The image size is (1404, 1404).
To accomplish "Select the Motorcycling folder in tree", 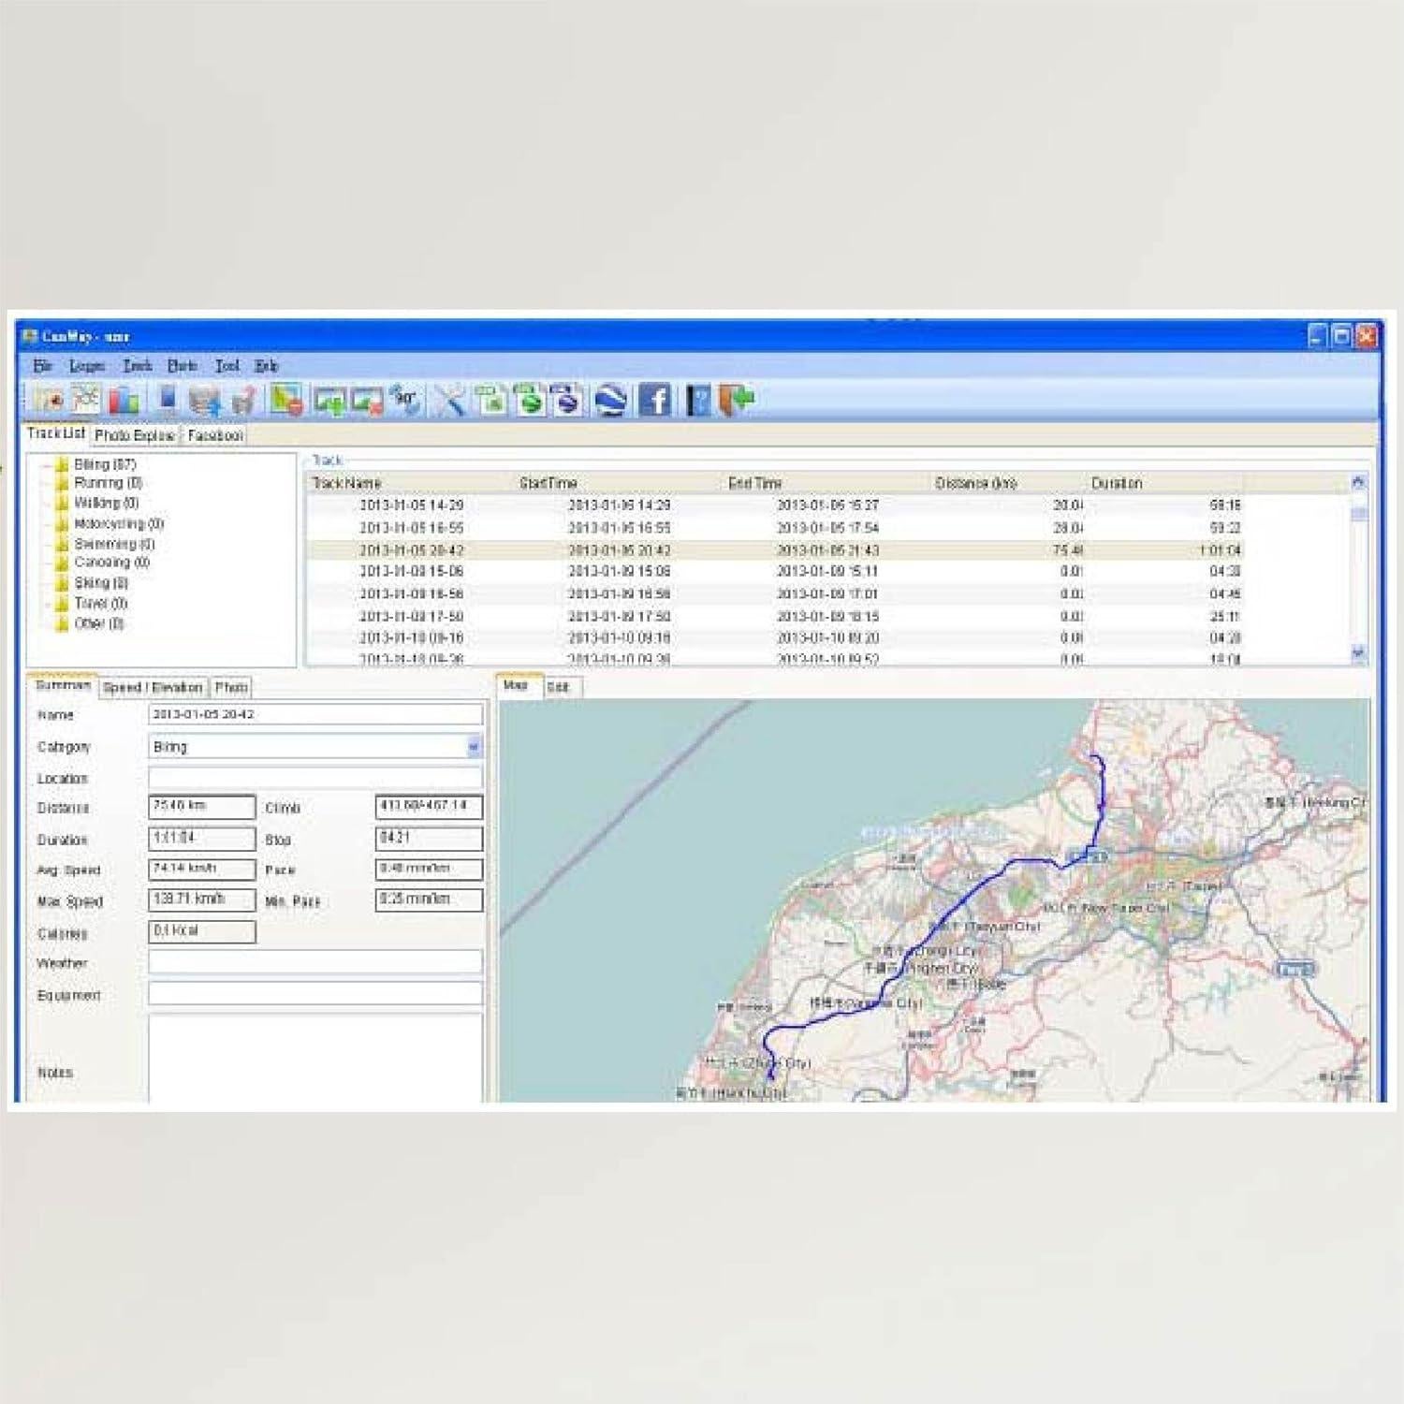I will [117, 523].
